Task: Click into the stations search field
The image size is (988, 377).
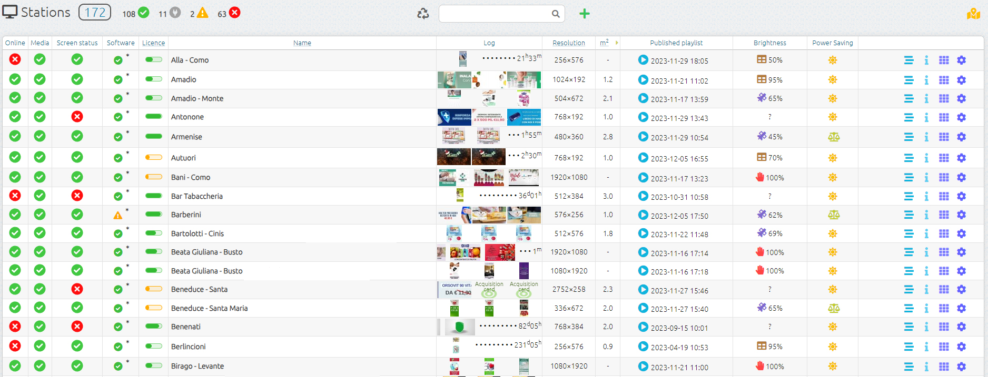Action: 495,14
